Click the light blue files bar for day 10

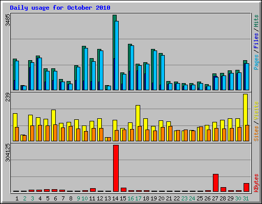86,69
